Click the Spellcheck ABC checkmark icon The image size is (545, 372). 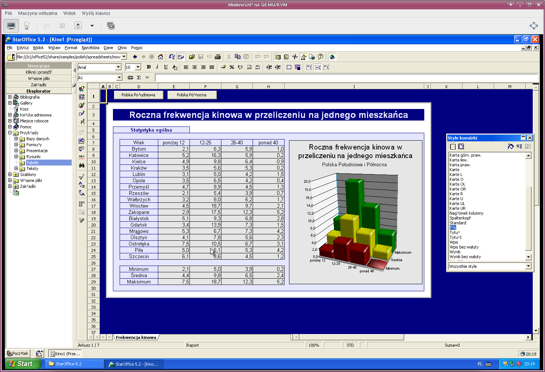pyautogui.click(x=82, y=149)
